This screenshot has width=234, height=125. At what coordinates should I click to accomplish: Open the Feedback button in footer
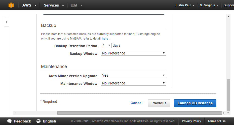[x=19, y=121]
